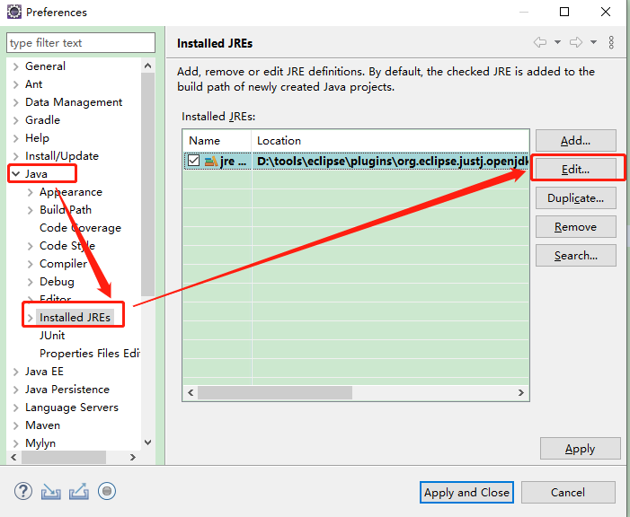Select Code Coverage tree item
This screenshot has width=630, height=517.
(80, 228)
